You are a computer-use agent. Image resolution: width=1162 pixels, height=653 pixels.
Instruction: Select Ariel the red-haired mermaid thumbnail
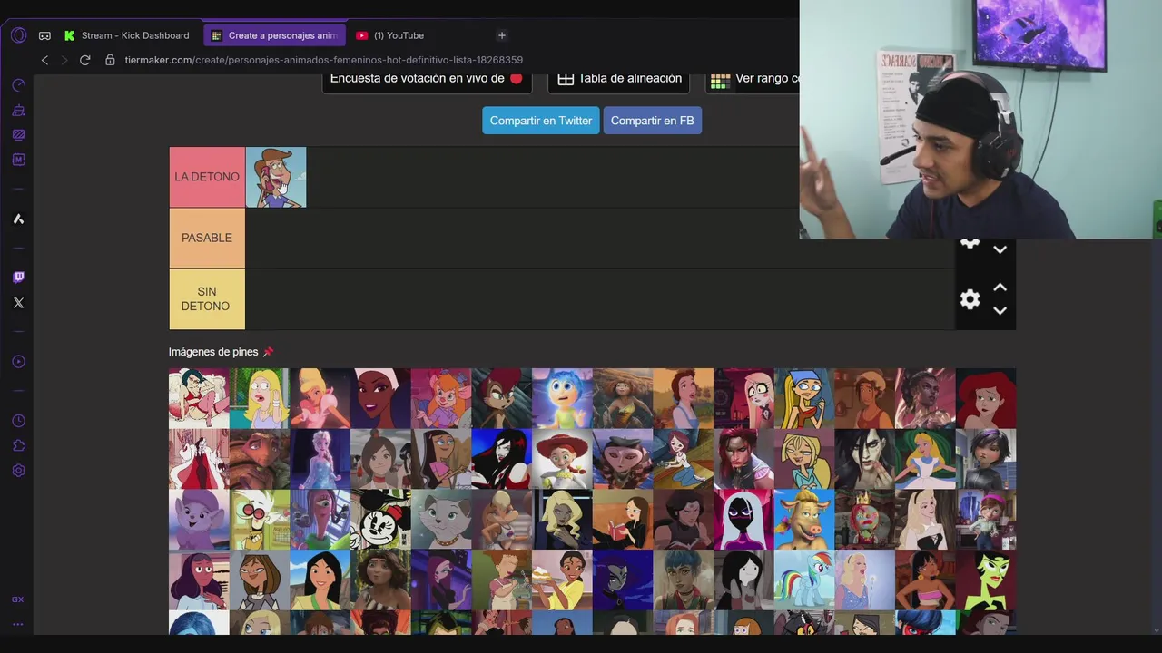[x=986, y=398]
